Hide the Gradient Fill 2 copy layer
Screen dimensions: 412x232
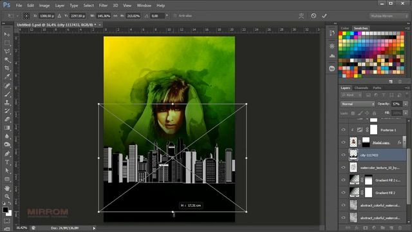[343, 180]
